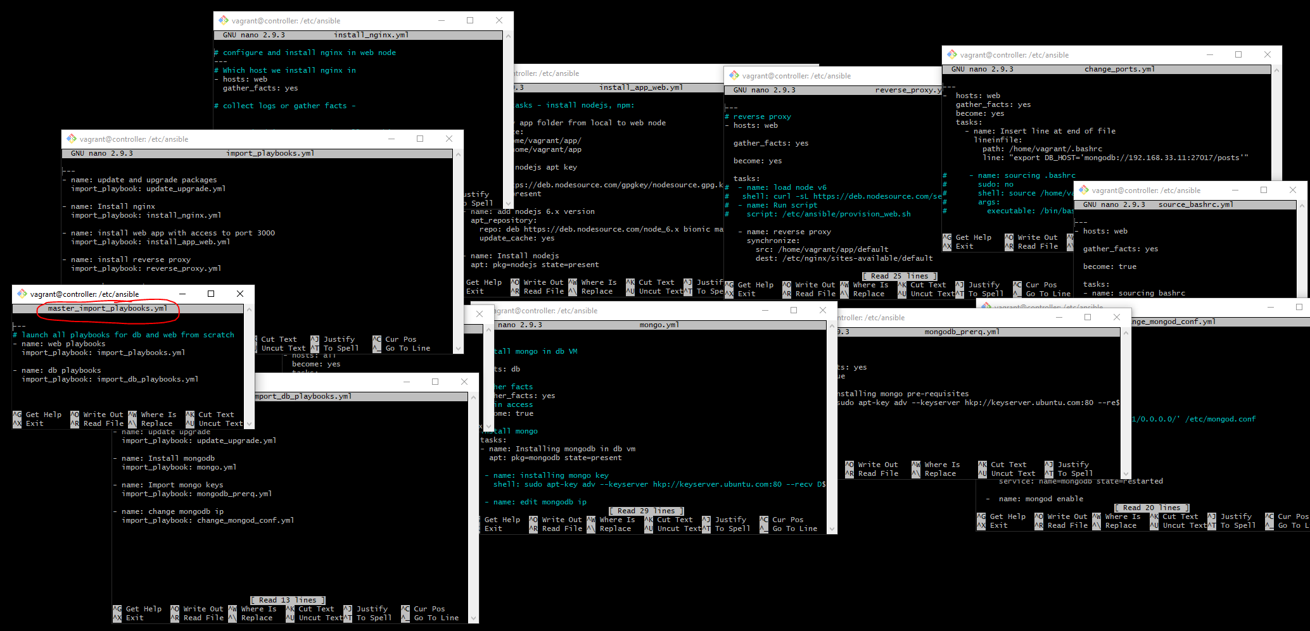Click the red-circled master_import_playbooks.yml filename
Image resolution: width=1310 pixels, height=631 pixels.
tap(108, 308)
